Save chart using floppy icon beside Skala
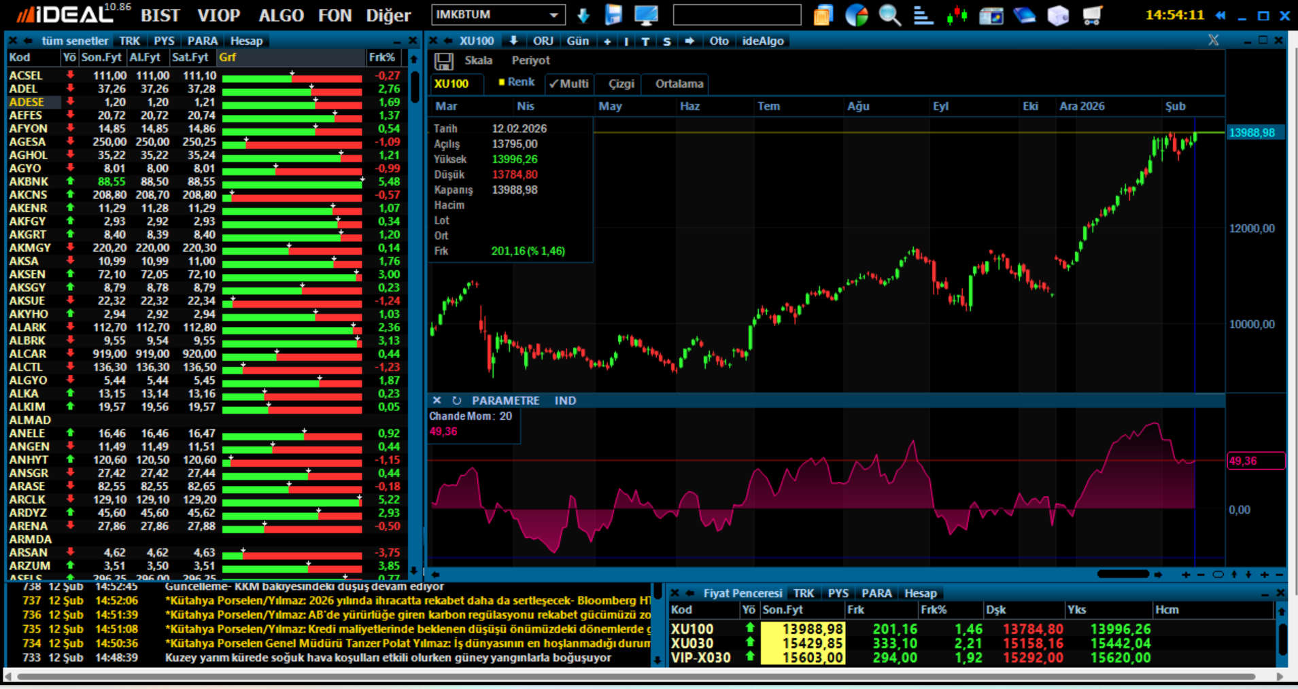Screen dimensions: 1298x689 point(444,61)
